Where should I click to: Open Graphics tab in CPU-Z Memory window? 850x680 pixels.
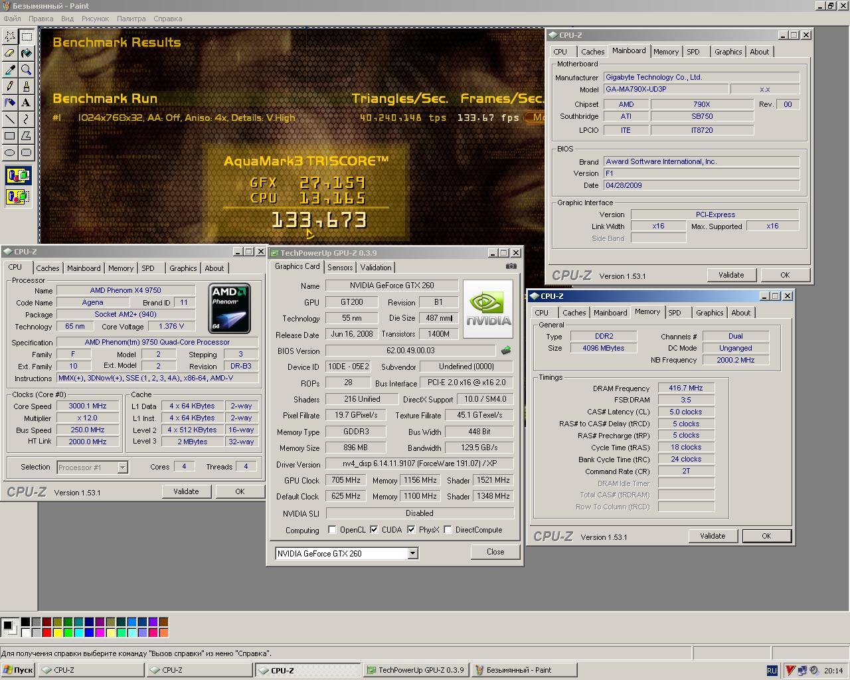click(710, 313)
